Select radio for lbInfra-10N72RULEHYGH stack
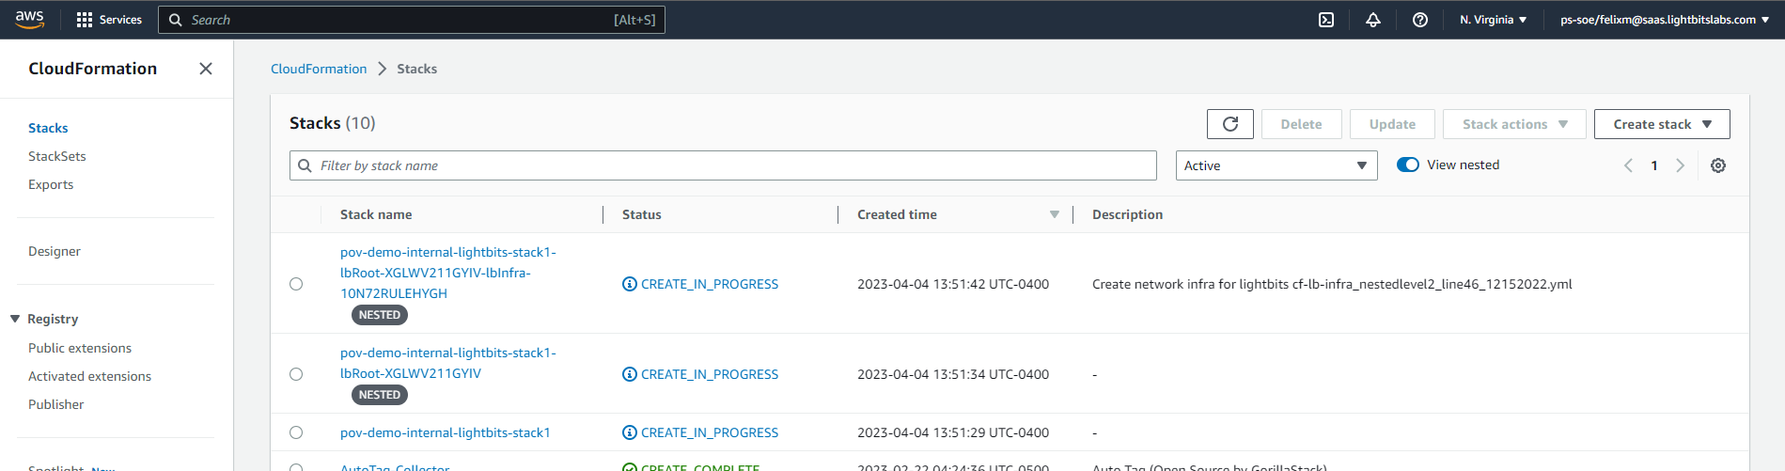Image resolution: width=1785 pixels, height=471 pixels. click(x=296, y=284)
